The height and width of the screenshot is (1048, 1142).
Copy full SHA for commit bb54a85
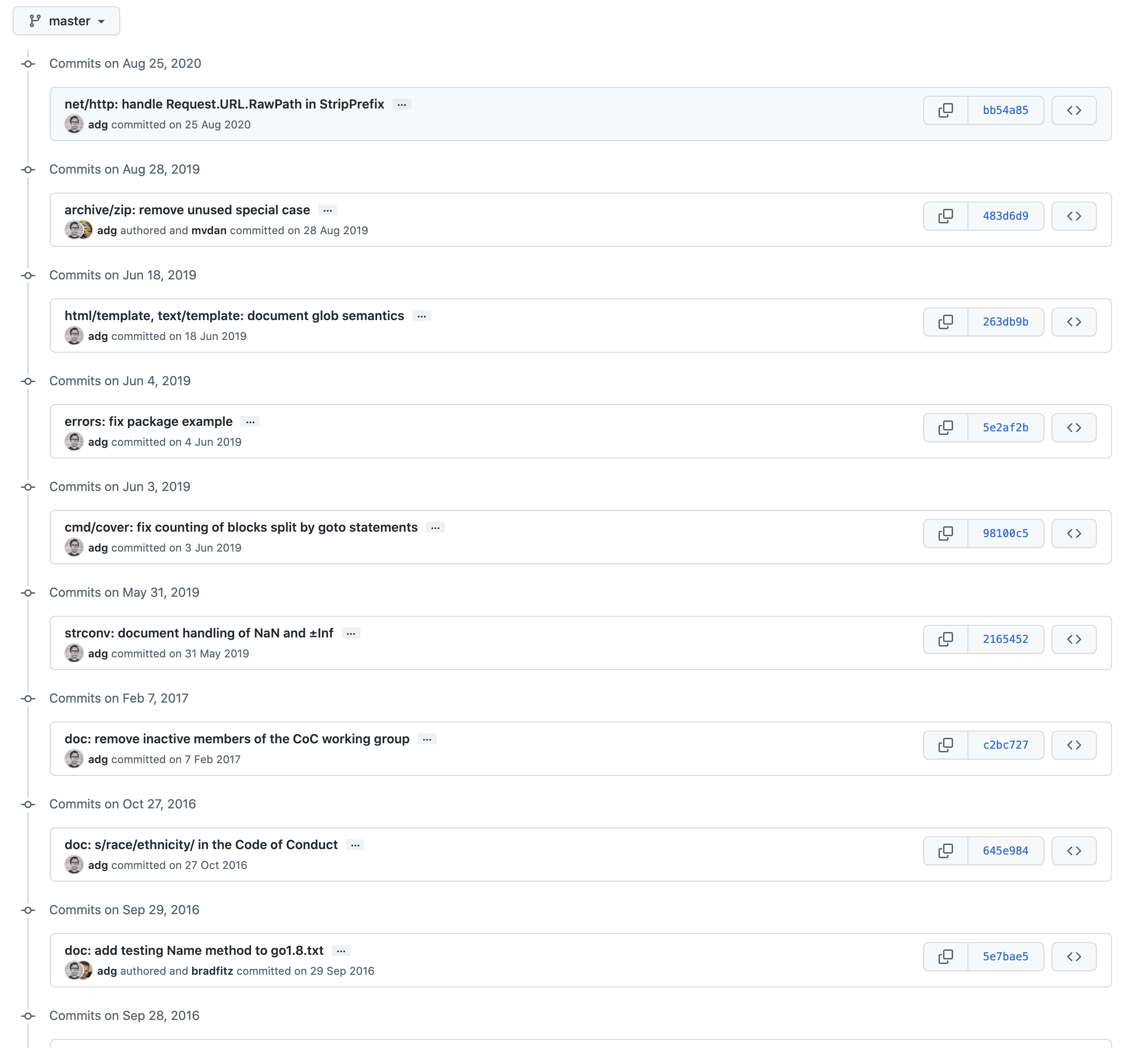click(945, 110)
